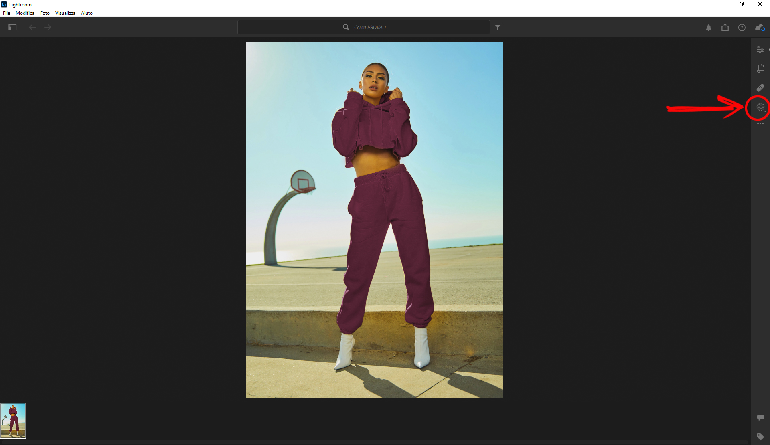Open the keywords tag panel
The image size is (770, 445).
point(760,437)
